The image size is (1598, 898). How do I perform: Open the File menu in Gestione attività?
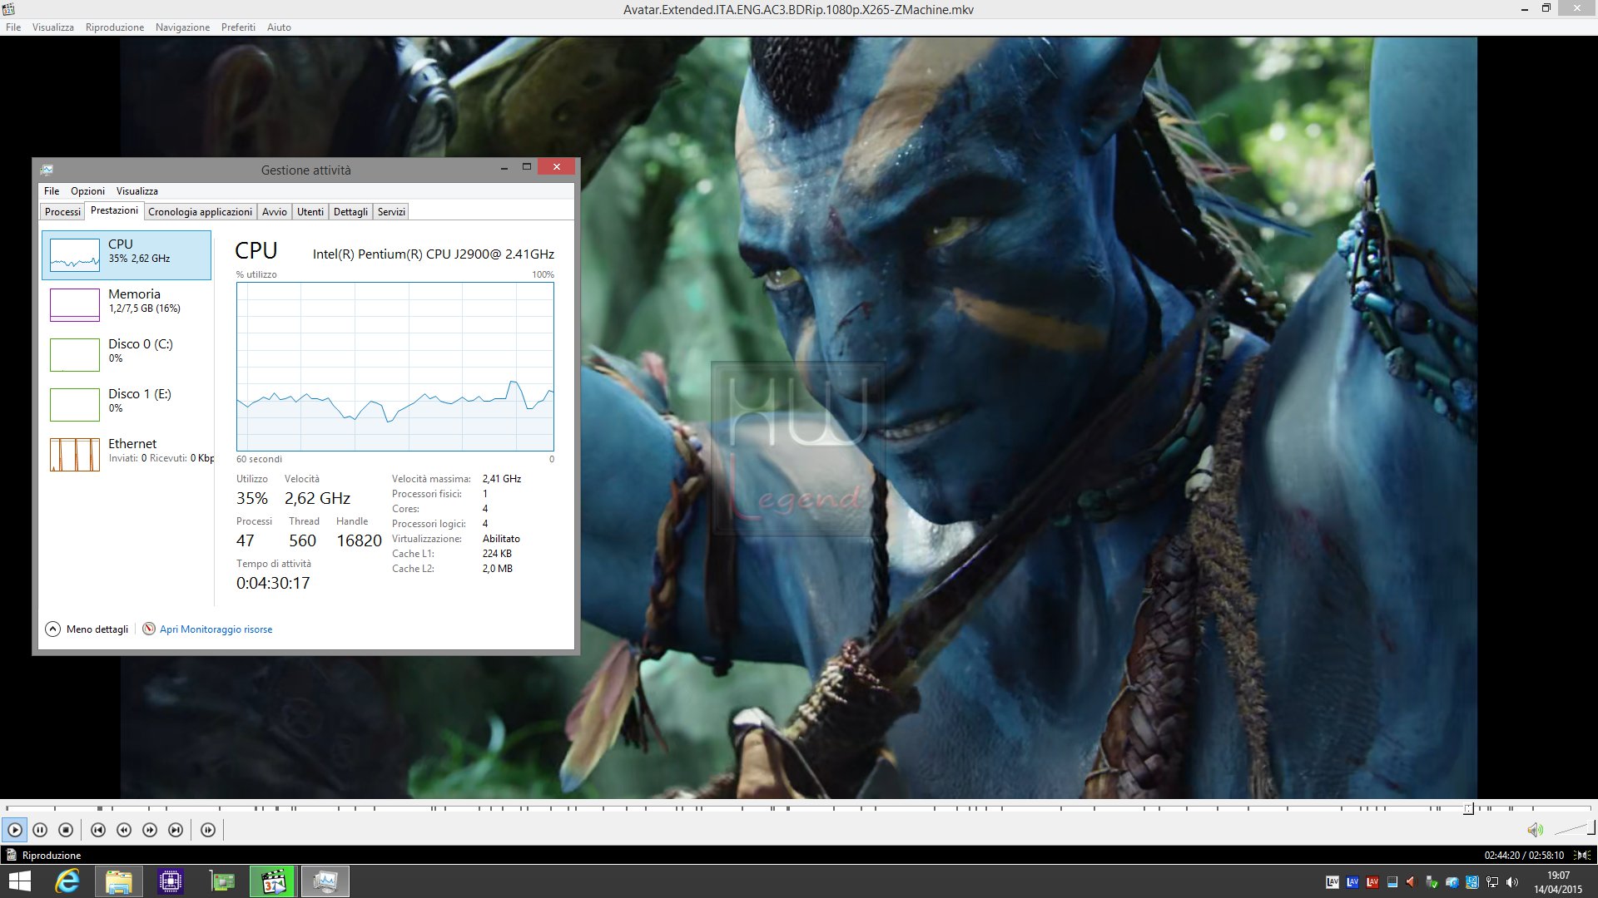click(x=52, y=191)
